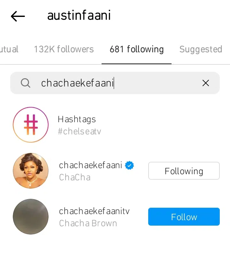Tap the Chacha Brown display name
Image resolution: width=230 pixels, height=254 pixels.
pos(88,223)
